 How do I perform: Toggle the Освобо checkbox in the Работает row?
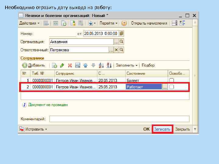pos(172,87)
